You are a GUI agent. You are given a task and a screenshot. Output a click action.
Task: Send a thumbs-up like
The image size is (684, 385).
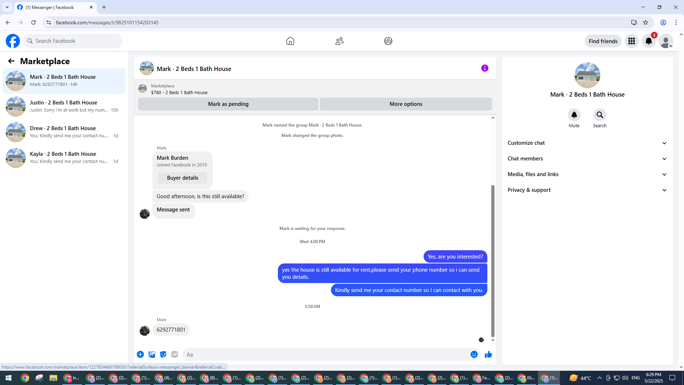(x=488, y=354)
